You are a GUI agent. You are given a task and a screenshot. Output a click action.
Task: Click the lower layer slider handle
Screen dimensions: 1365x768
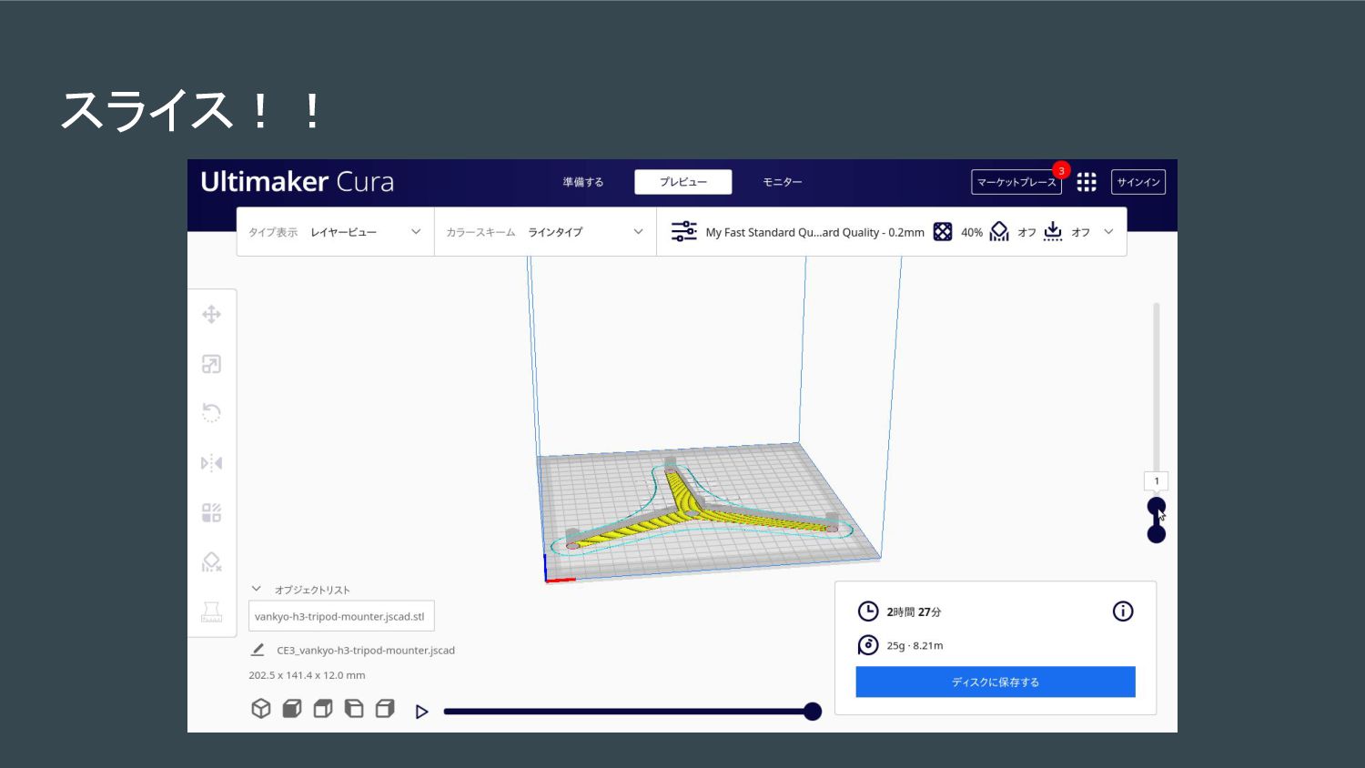pos(1157,534)
